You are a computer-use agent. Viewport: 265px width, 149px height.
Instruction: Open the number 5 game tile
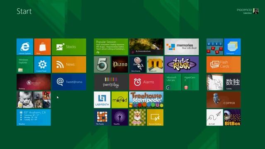pos(102,65)
